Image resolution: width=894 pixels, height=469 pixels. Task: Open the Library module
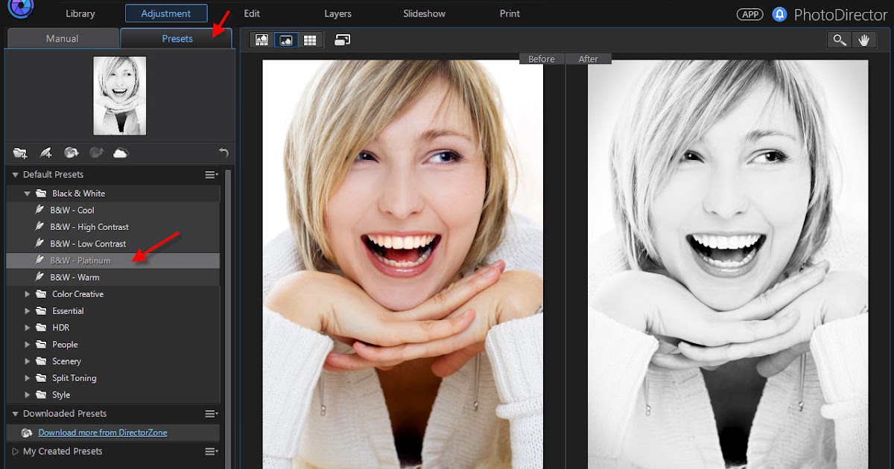coord(80,13)
